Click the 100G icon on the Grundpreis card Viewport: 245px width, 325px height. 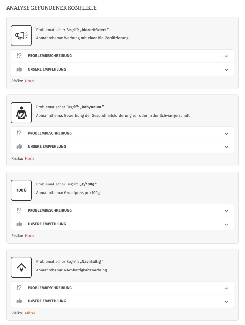(21, 189)
